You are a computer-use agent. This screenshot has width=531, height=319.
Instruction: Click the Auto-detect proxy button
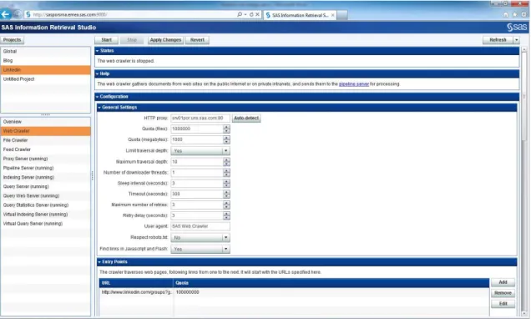[x=246, y=119]
